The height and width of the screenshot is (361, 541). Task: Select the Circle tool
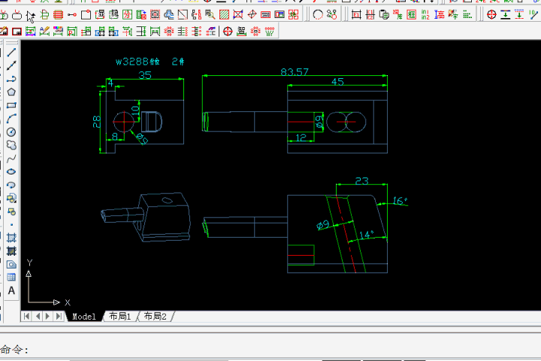pos(11,132)
